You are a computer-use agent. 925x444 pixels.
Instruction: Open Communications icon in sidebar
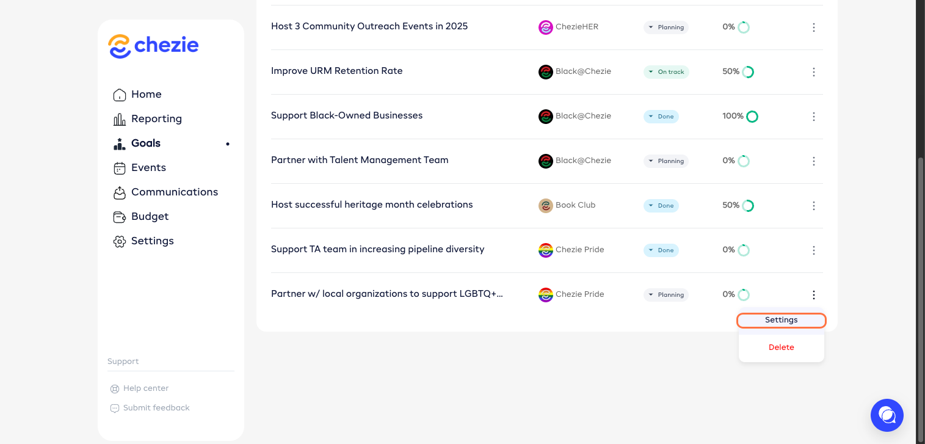[120, 192]
